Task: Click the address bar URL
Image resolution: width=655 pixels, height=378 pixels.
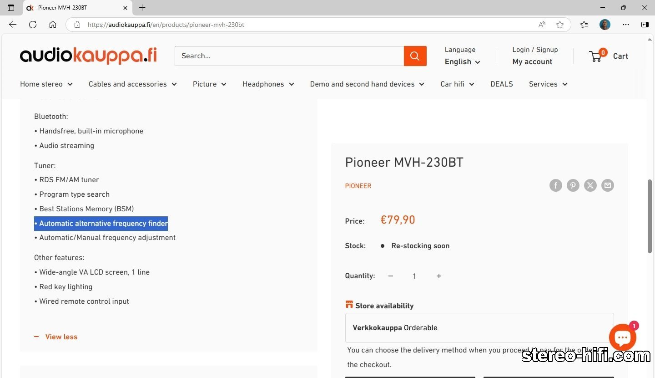Action: pos(166,25)
